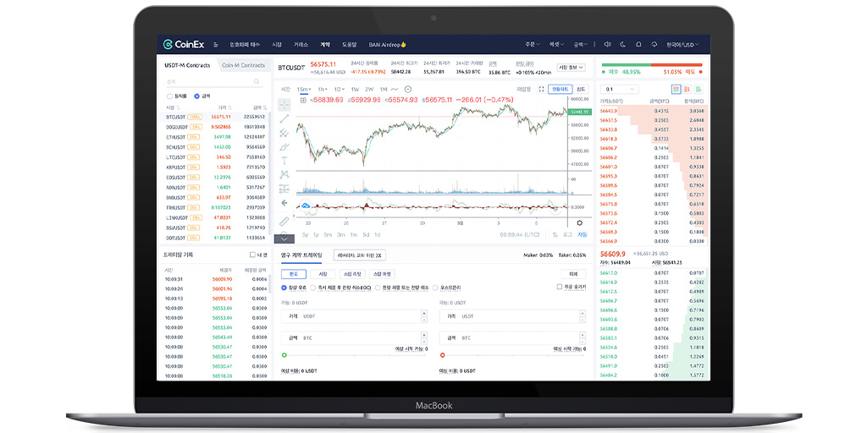Toggle dark mode moon icon
The height and width of the screenshot is (433, 867).
pyautogui.click(x=623, y=44)
